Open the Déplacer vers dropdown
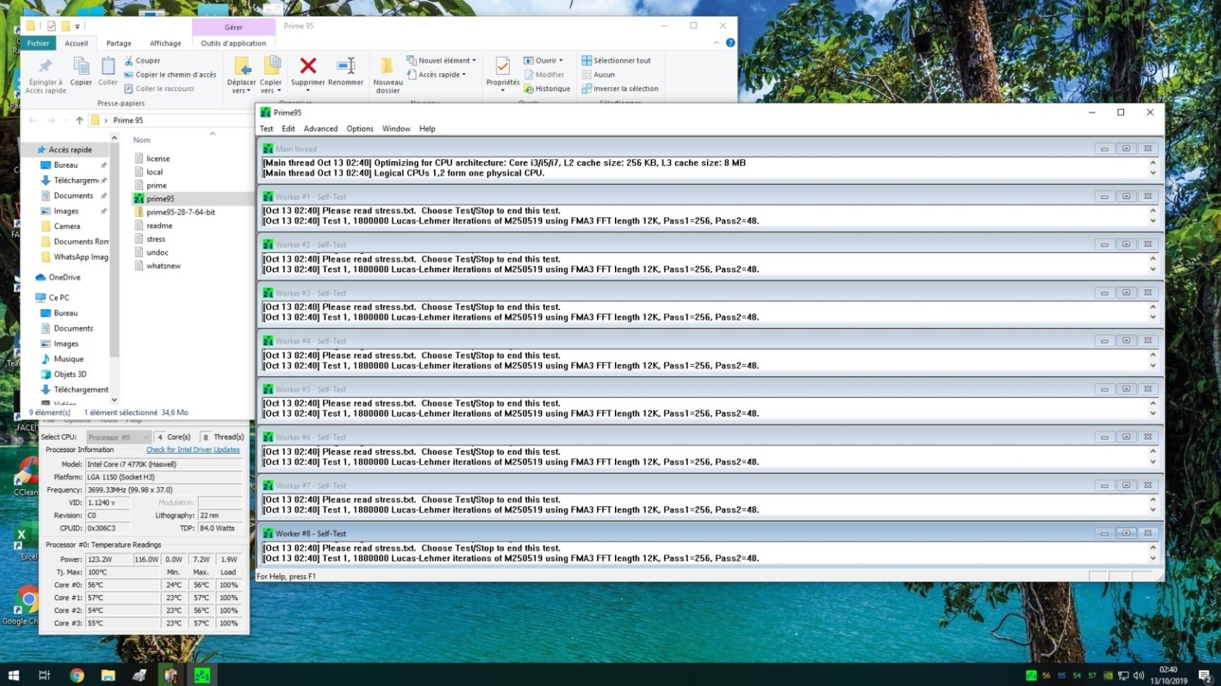Viewport: 1221px width, 686px height. (x=242, y=75)
